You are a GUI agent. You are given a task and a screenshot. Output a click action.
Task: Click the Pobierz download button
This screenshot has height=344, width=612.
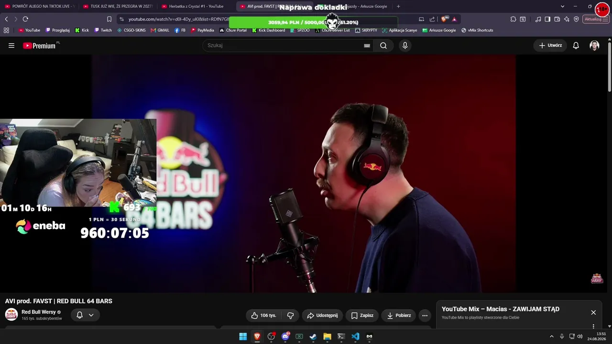pos(399,315)
